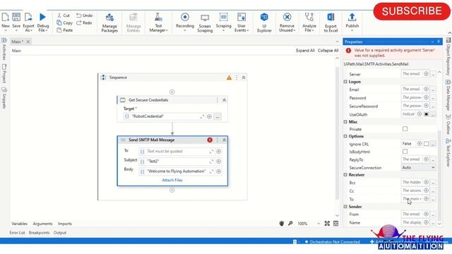This screenshot has width=452, height=254.
Task: Click the Target field "RobotCredential"
Action: pos(165,116)
